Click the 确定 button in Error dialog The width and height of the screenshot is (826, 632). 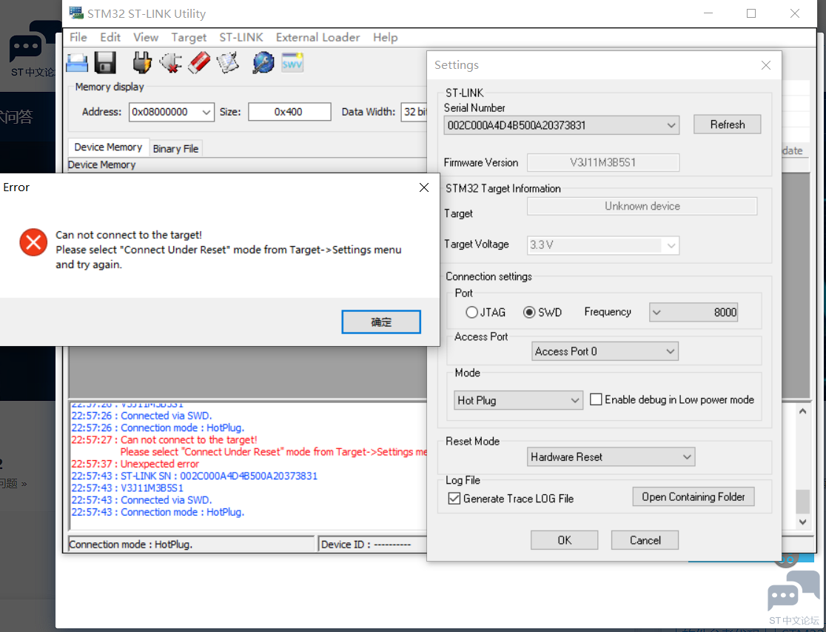[381, 322]
